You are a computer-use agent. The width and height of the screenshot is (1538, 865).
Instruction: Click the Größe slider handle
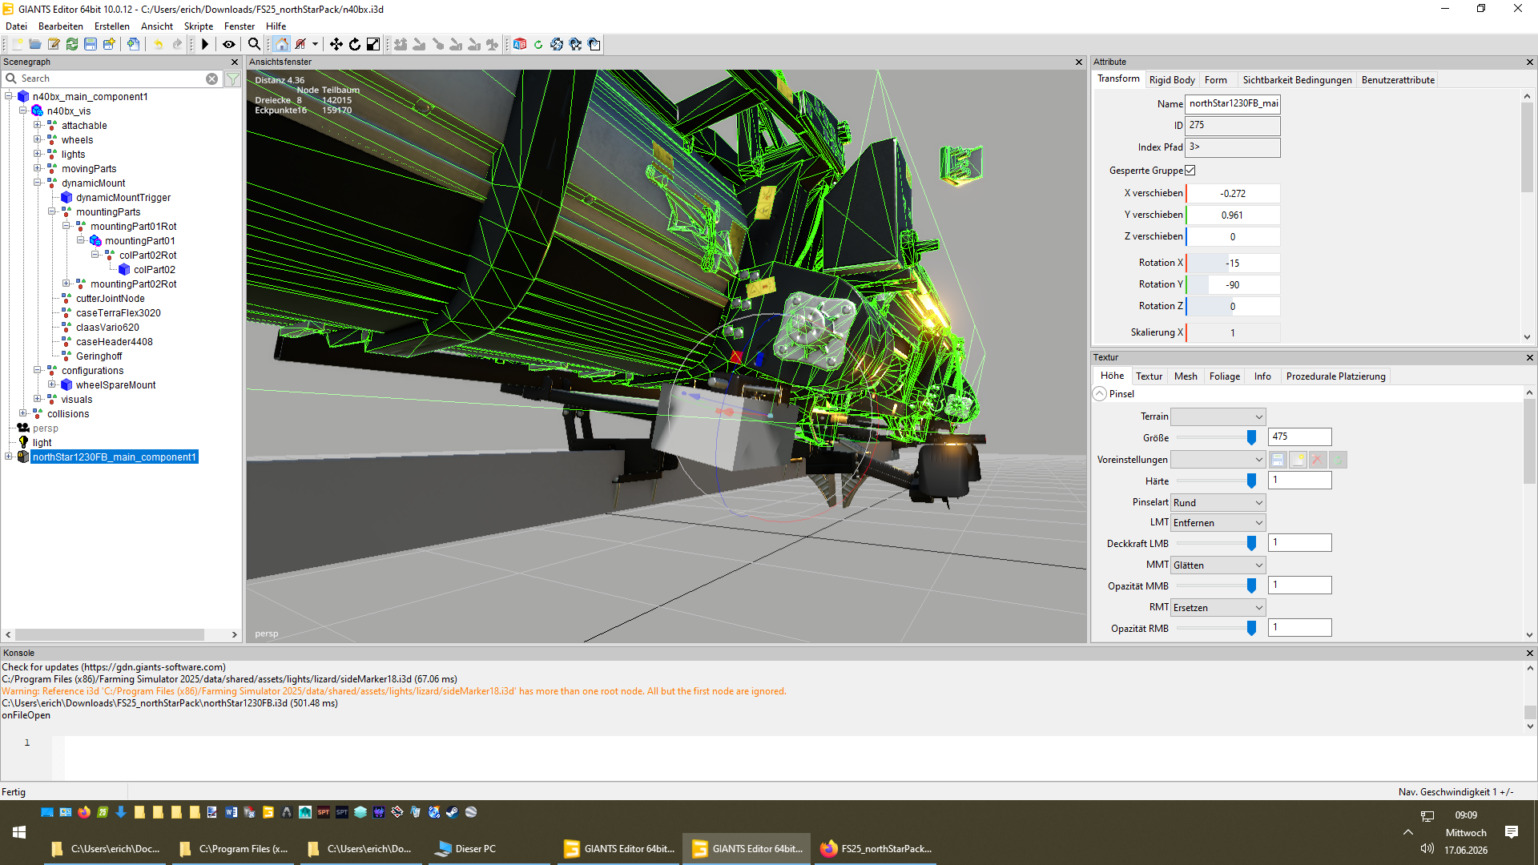click(1251, 437)
